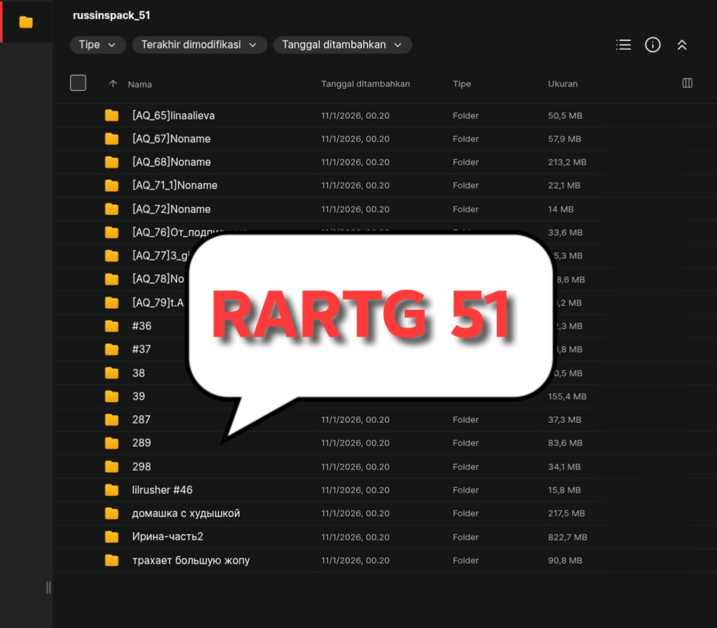Click the 217,5 MB size value

[x=566, y=513]
